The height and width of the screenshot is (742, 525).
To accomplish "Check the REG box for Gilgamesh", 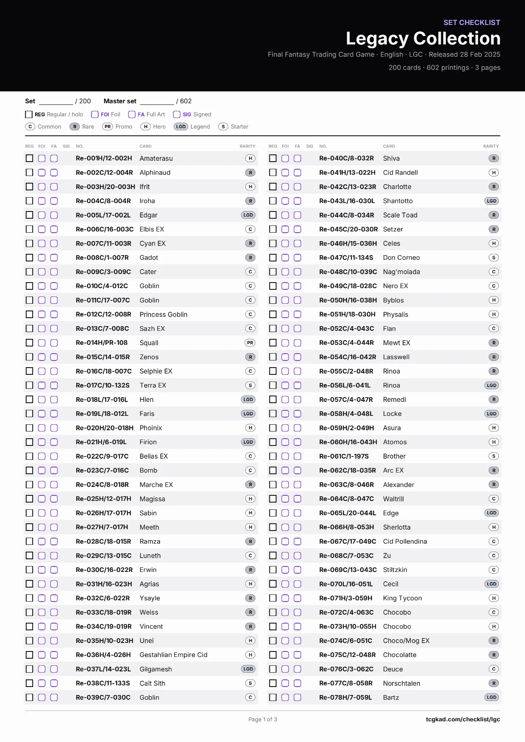I will point(29,669).
